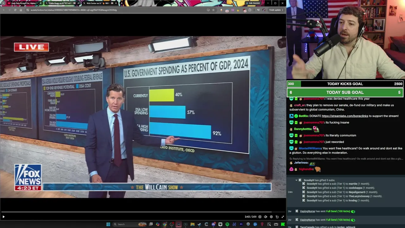Open the green Kick app taskbar icon

pos(283,224)
